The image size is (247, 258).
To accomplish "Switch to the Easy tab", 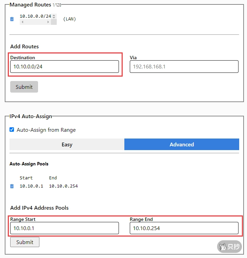I will [x=67, y=144].
